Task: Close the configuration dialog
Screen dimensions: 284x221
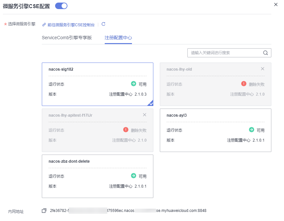Action: (x=276, y=5)
